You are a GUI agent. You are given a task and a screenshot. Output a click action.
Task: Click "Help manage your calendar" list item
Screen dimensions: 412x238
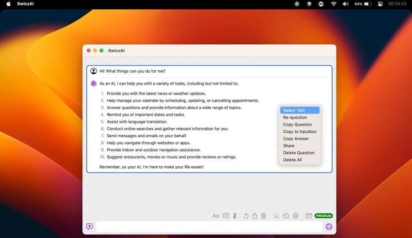(183, 100)
